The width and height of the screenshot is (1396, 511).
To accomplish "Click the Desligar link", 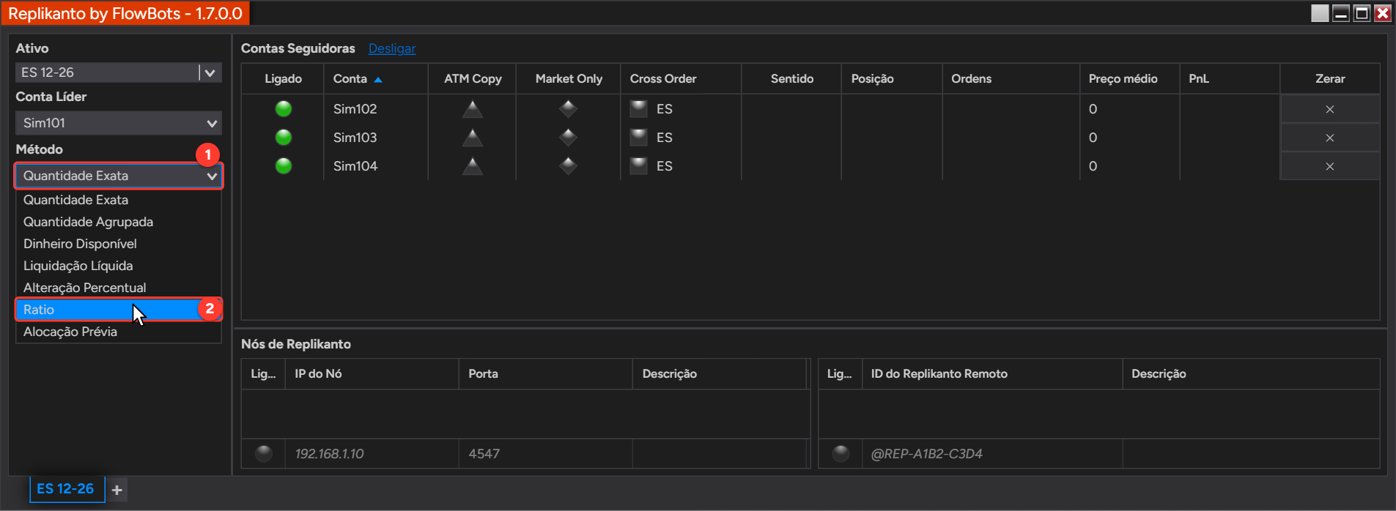I will tap(392, 48).
